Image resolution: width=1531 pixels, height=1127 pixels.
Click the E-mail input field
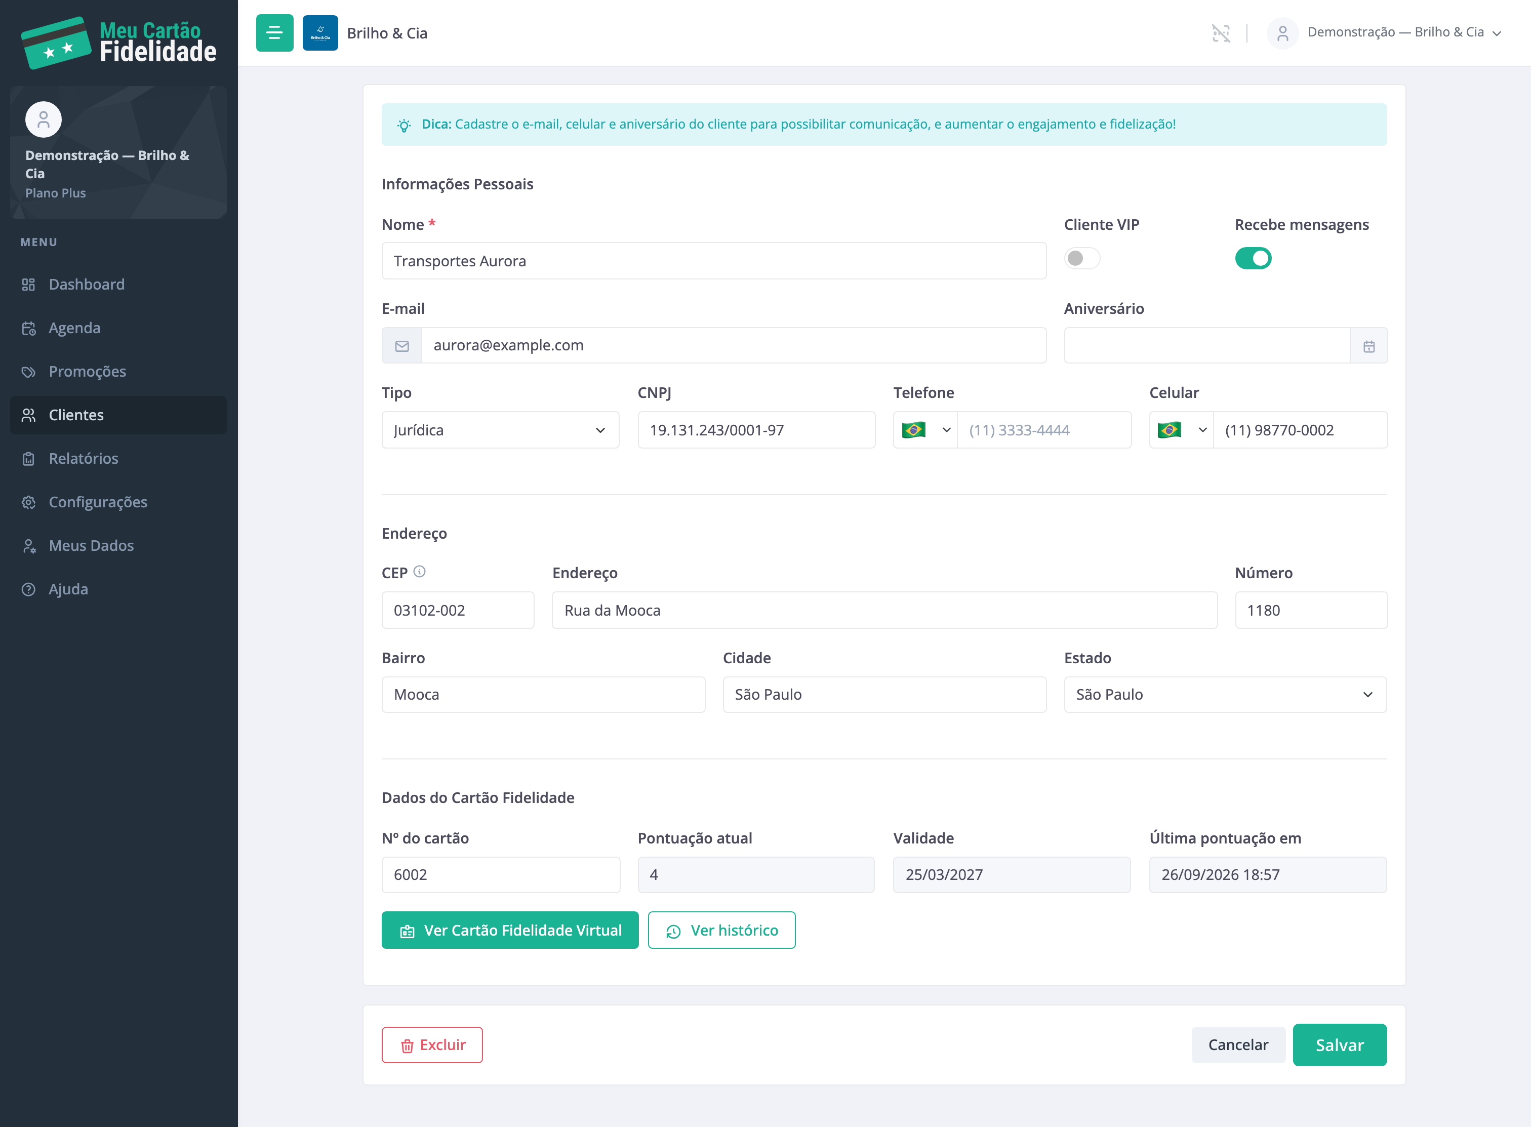pyautogui.click(x=734, y=346)
